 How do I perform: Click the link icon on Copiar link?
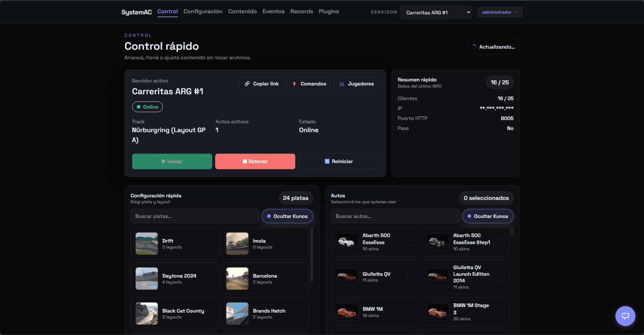[x=247, y=84]
